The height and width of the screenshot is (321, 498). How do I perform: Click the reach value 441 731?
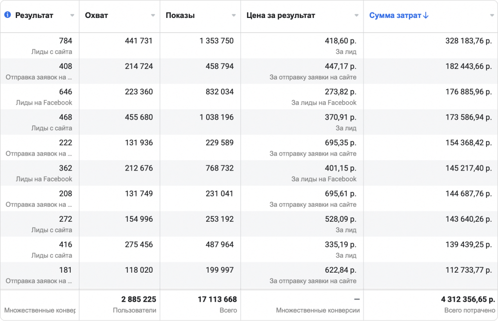139,41
